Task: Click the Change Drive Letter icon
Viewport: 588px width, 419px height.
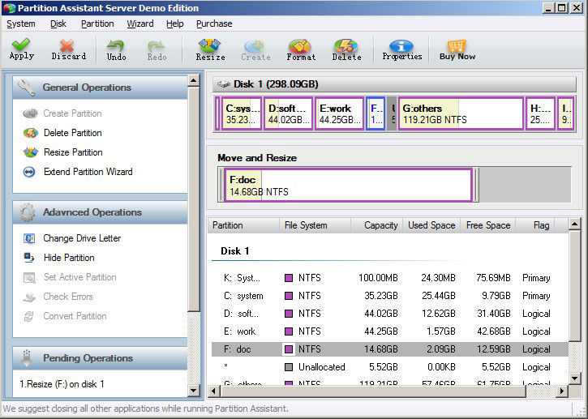Action: pyautogui.click(x=29, y=238)
